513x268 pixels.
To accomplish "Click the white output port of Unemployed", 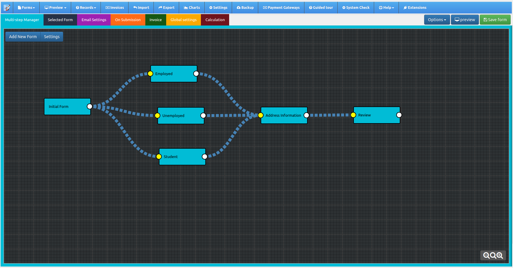I will pos(203,116).
